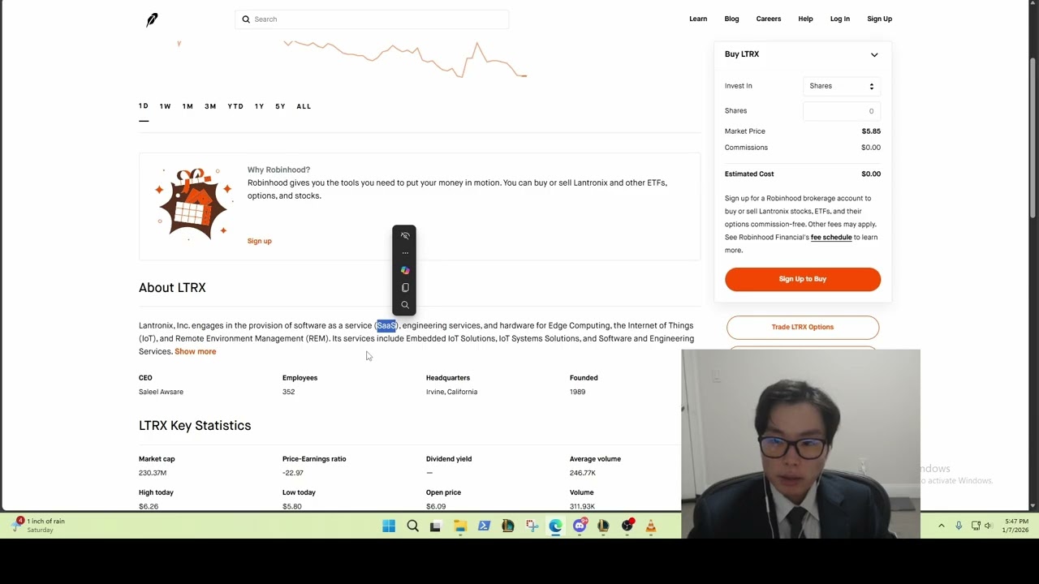
Task: Open the Blog navigation link
Action: 731,19
